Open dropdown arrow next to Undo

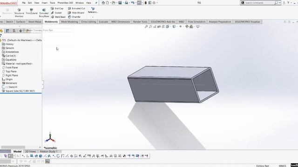click(x=135, y=3)
